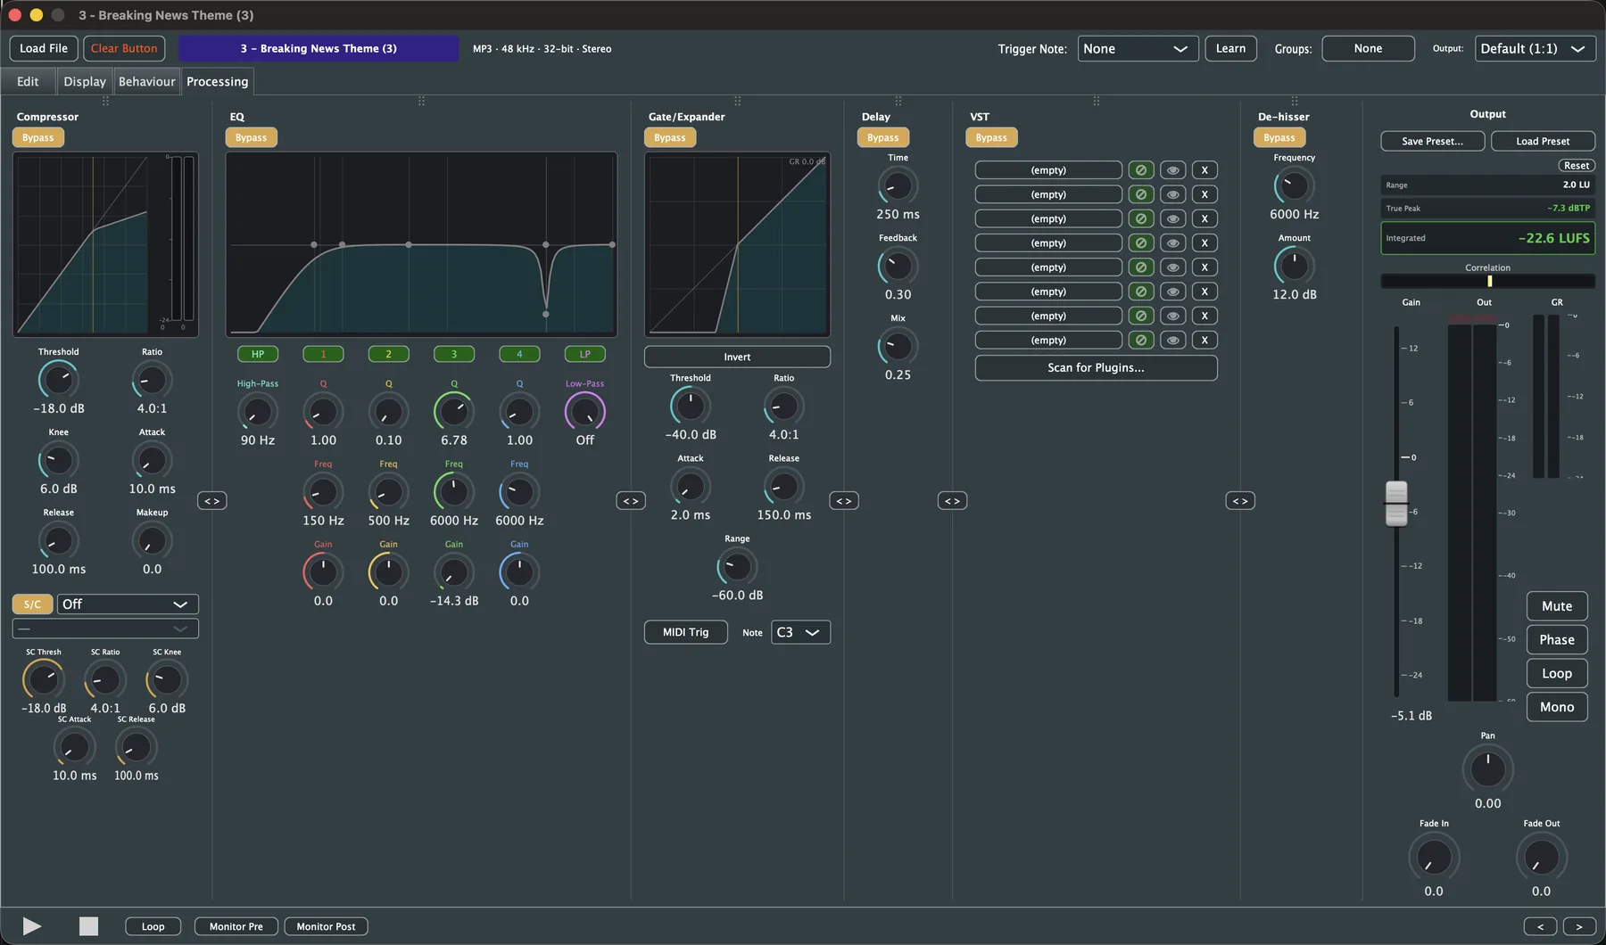Toggle De-hisser Bypass
Screen dimensions: 1606x945
pos(1279,137)
